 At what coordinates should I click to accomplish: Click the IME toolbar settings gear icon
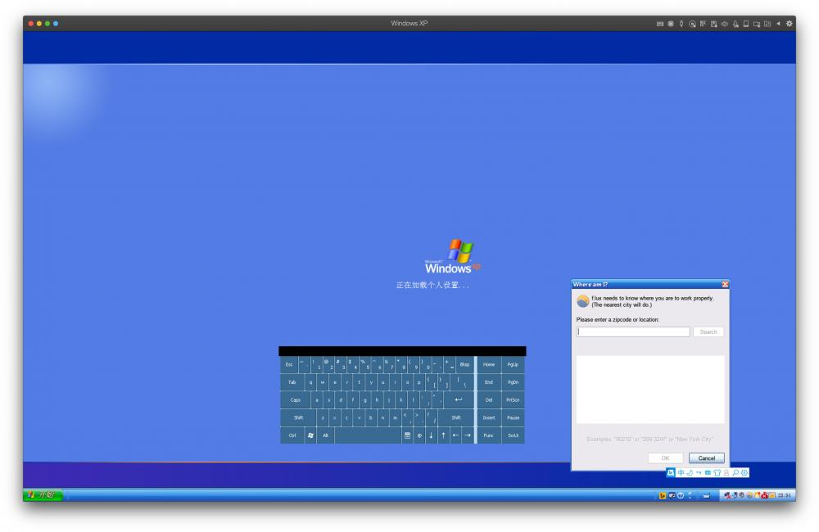[744, 473]
